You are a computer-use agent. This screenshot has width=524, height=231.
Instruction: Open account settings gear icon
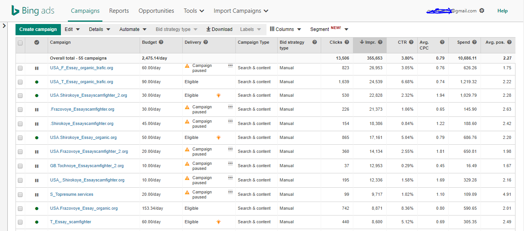(482, 11)
